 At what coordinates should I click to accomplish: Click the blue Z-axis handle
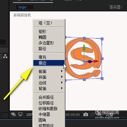click(90, 62)
